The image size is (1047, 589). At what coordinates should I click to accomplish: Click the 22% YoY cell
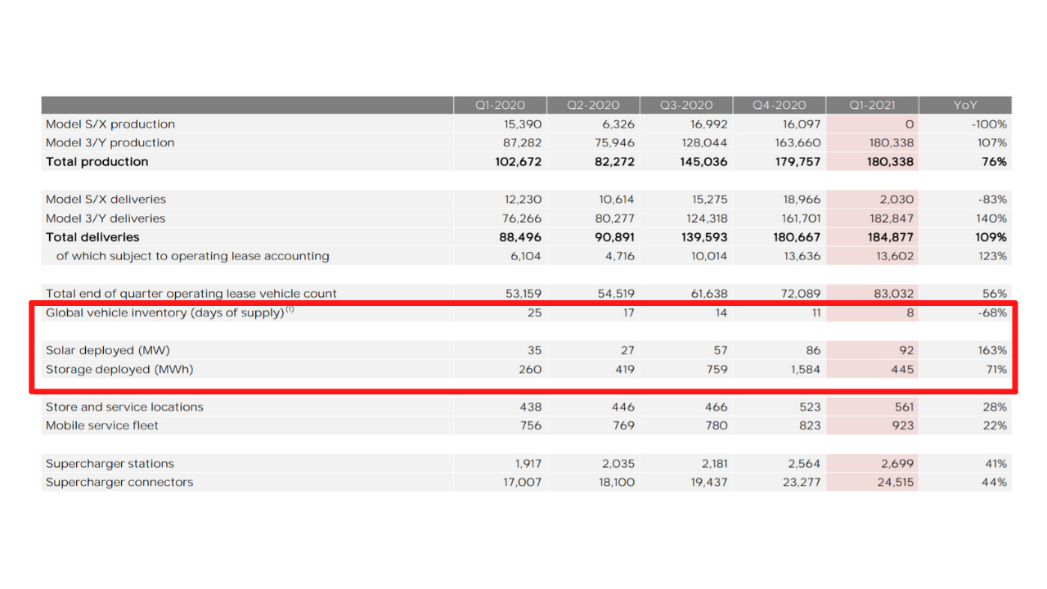tap(995, 425)
